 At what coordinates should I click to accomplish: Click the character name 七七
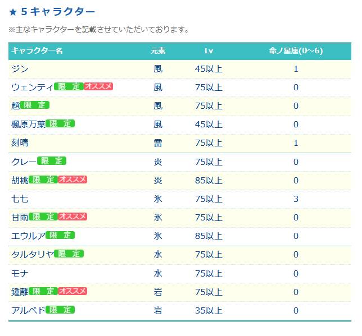pos(20,199)
